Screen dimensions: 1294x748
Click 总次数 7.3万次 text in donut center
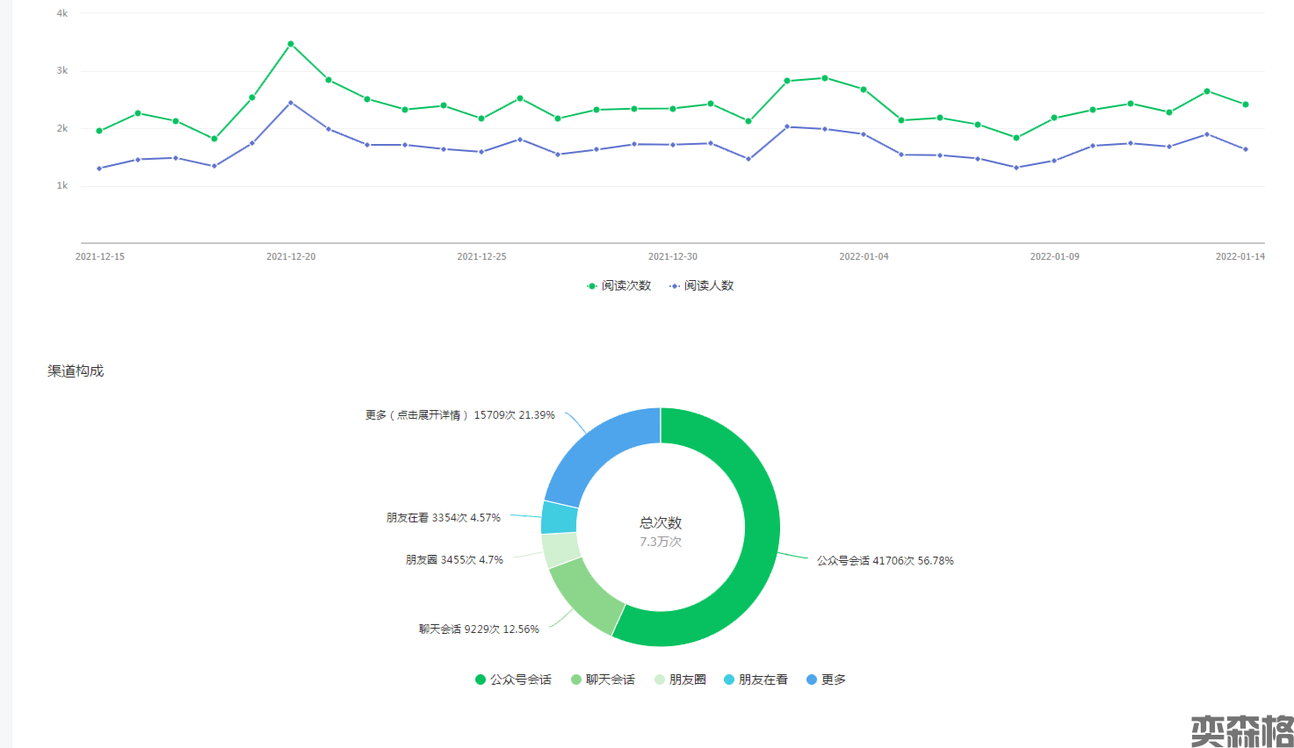point(661,531)
